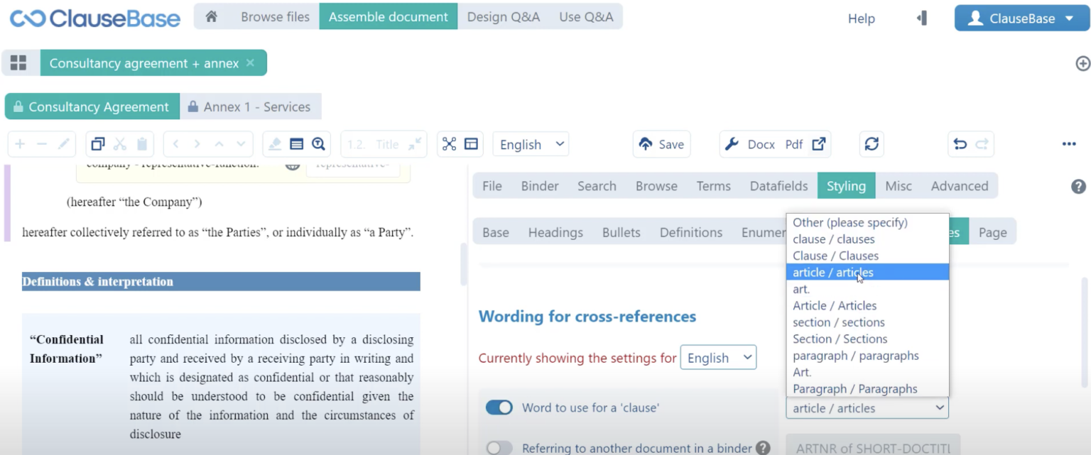The height and width of the screenshot is (455, 1091).
Task: Turn off 'Word to use for a clause' toggle
Action: pos(499,407)
